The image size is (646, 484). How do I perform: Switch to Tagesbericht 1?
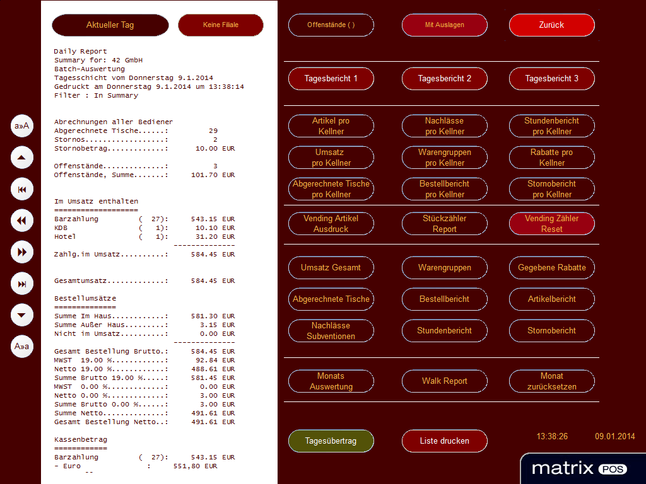click(331, 79)
